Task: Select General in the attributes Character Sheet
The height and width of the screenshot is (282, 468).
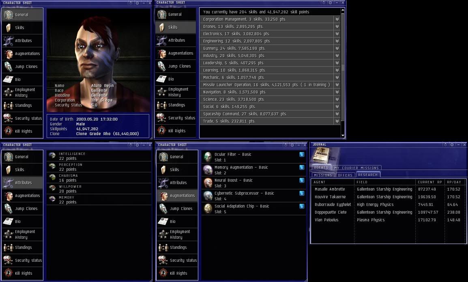Action: (22, 157)
